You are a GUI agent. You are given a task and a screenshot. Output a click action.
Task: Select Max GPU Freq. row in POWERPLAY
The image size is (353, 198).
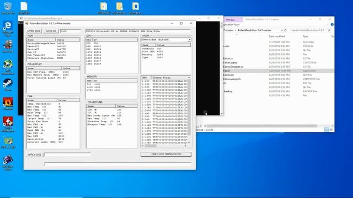click(x=53, y=72)
